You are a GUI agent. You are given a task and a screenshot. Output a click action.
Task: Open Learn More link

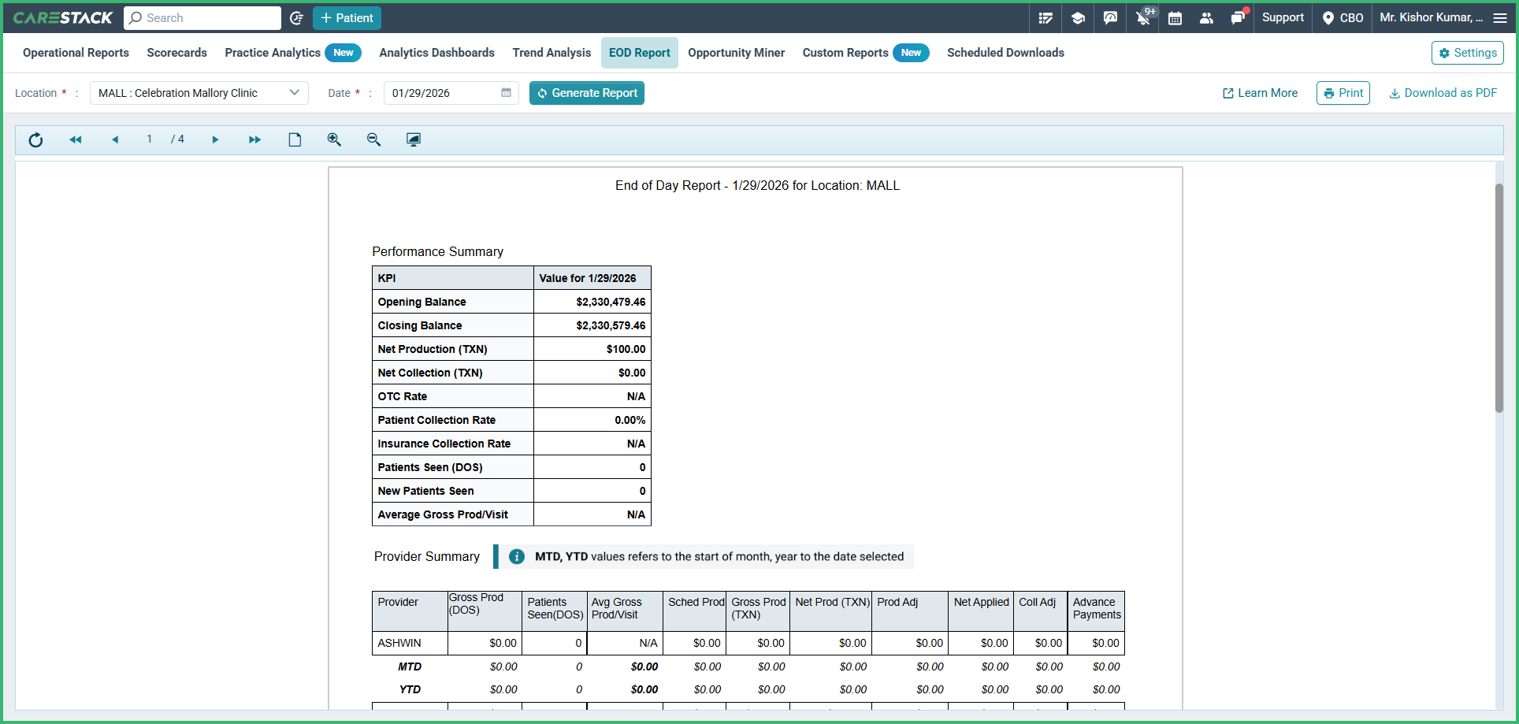pos(1260,93)
